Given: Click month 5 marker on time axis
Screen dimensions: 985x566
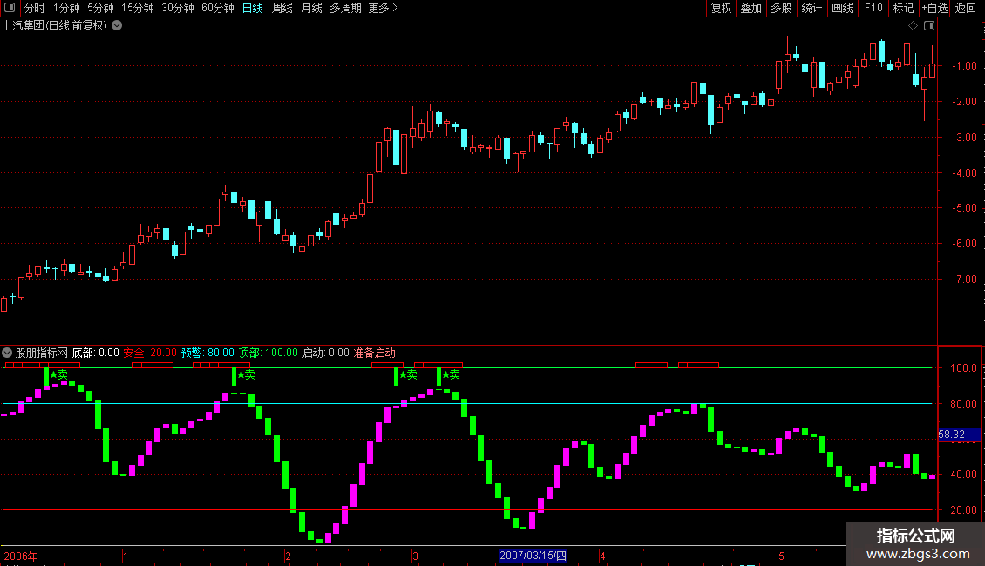Looking at the screenshot, I should click(x=782, y=556).
